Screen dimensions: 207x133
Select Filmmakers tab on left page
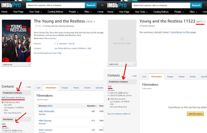tap(51, 88)
